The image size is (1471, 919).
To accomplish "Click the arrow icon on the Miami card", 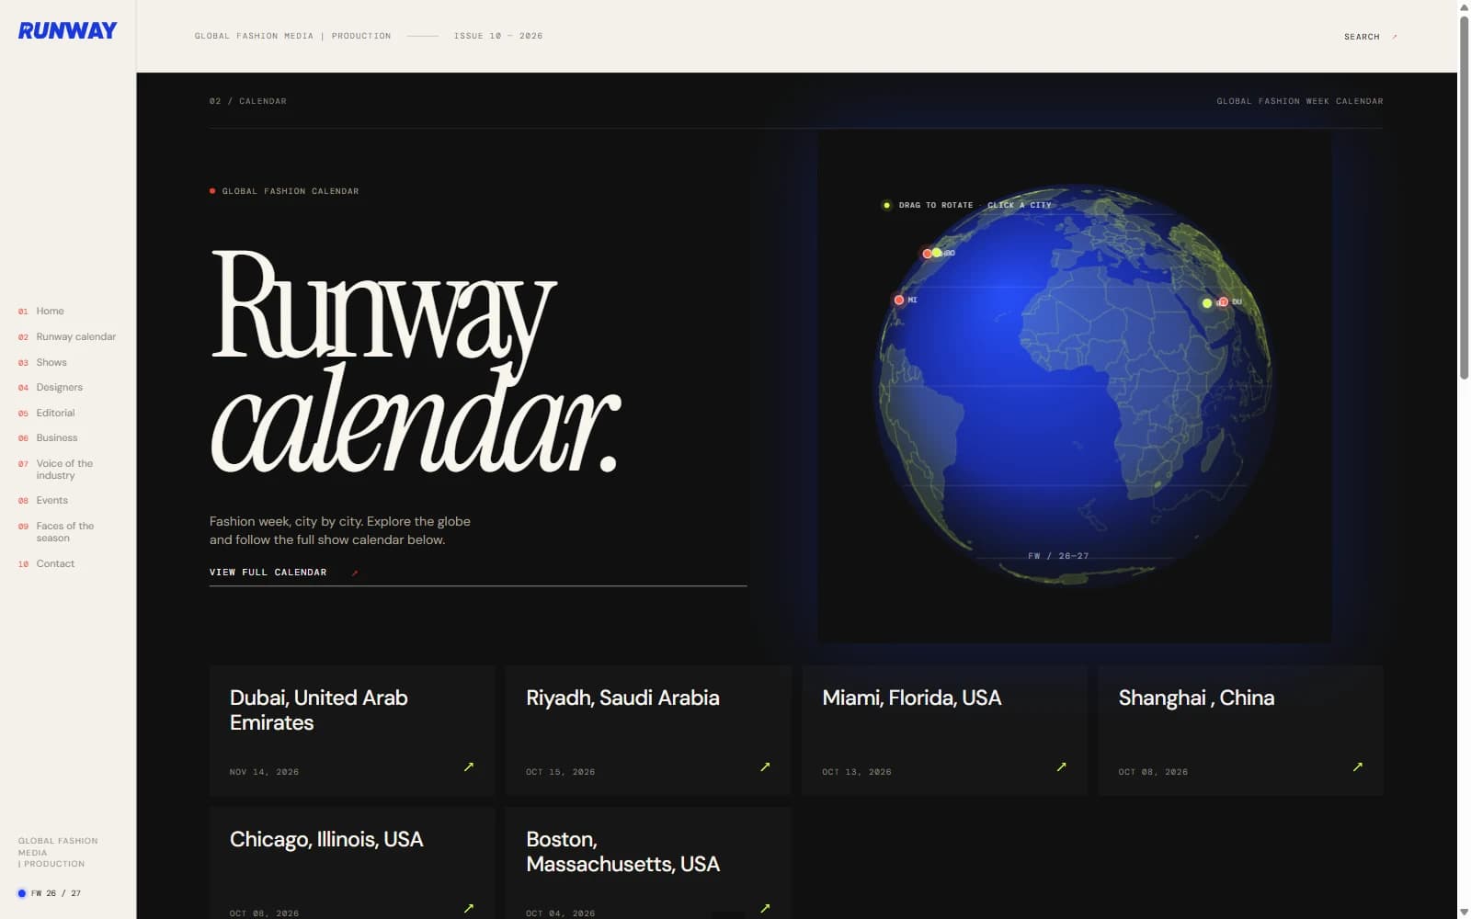I will click(1062, 766).
